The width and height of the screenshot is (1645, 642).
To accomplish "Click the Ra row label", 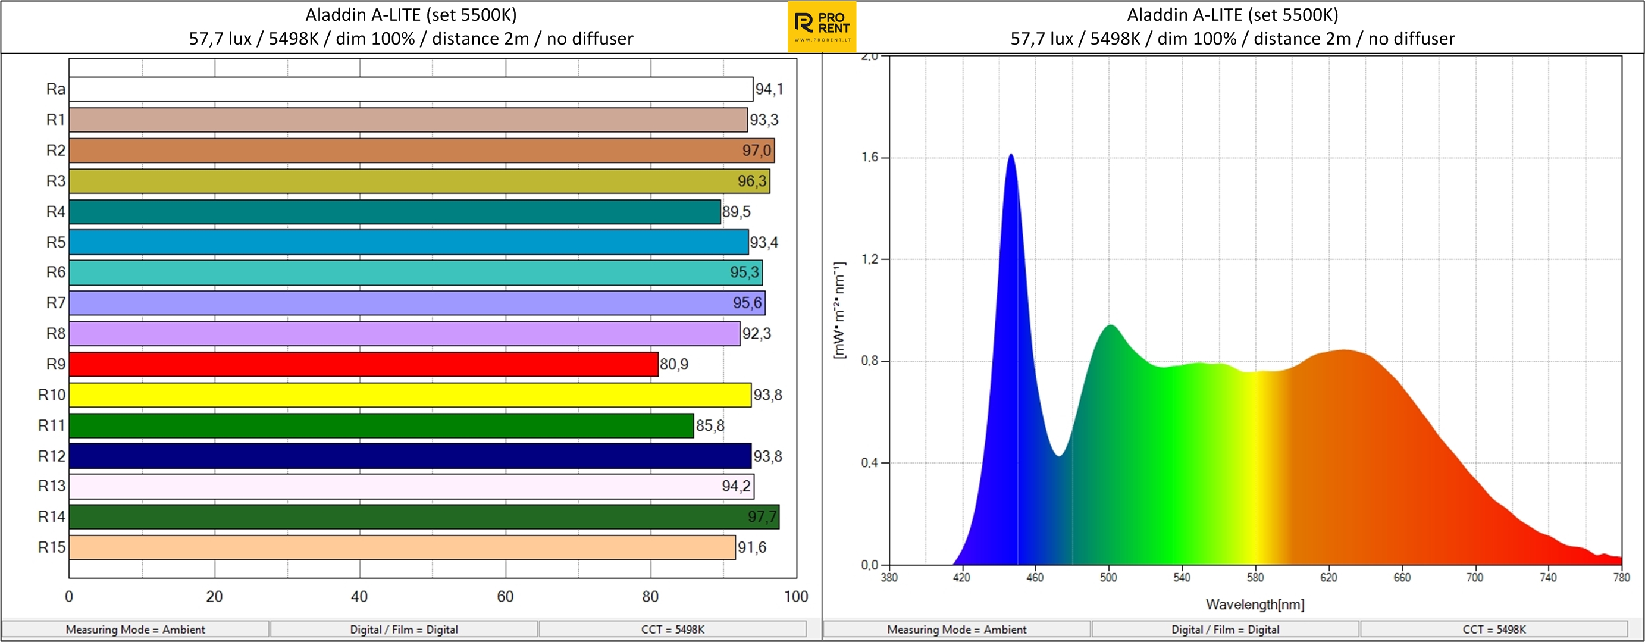I will tap(55, 89).
